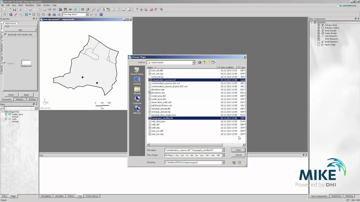The height and width of the screenshot is (202, 360).
Task: Select the wells.shp file
Action: click(156, 128)
